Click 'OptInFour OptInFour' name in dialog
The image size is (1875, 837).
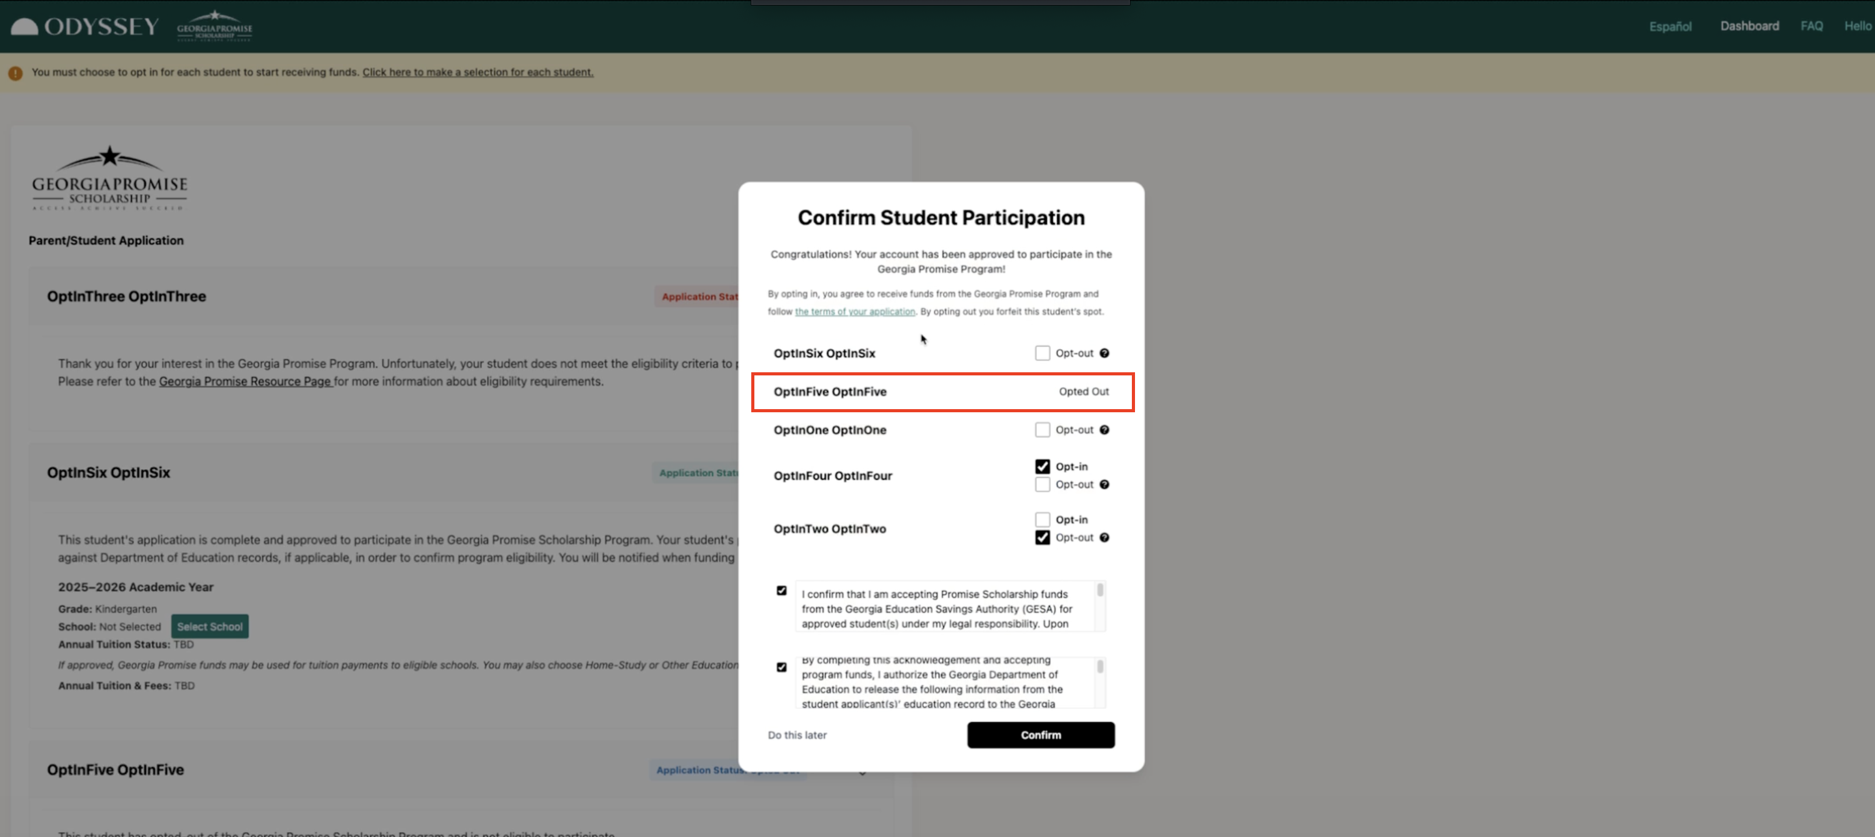click(832, 475)
